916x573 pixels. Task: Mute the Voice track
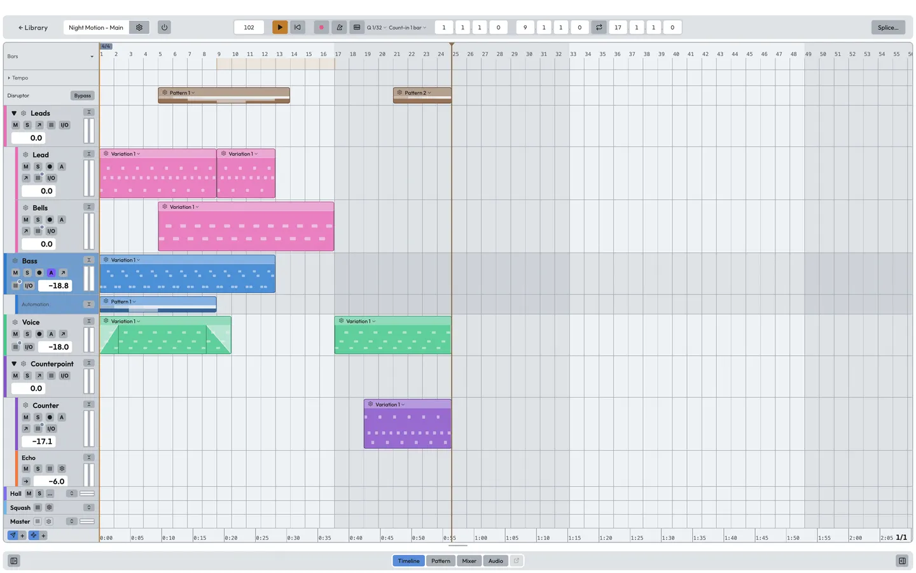15,334
